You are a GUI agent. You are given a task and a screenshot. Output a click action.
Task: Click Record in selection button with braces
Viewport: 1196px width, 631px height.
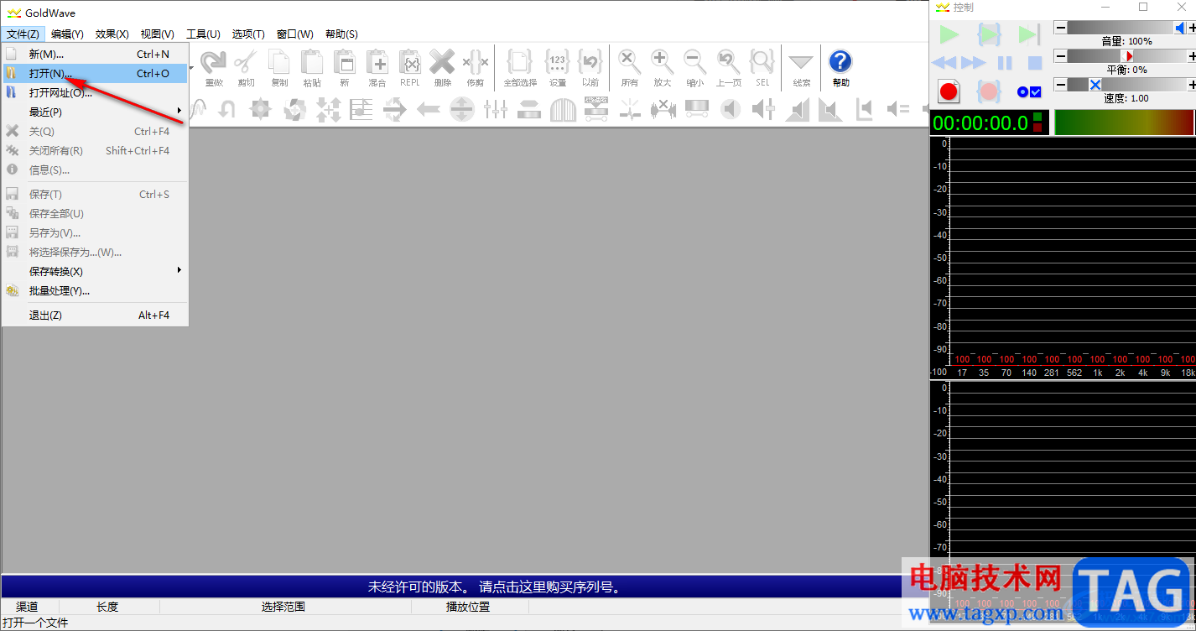click(990, 91)
